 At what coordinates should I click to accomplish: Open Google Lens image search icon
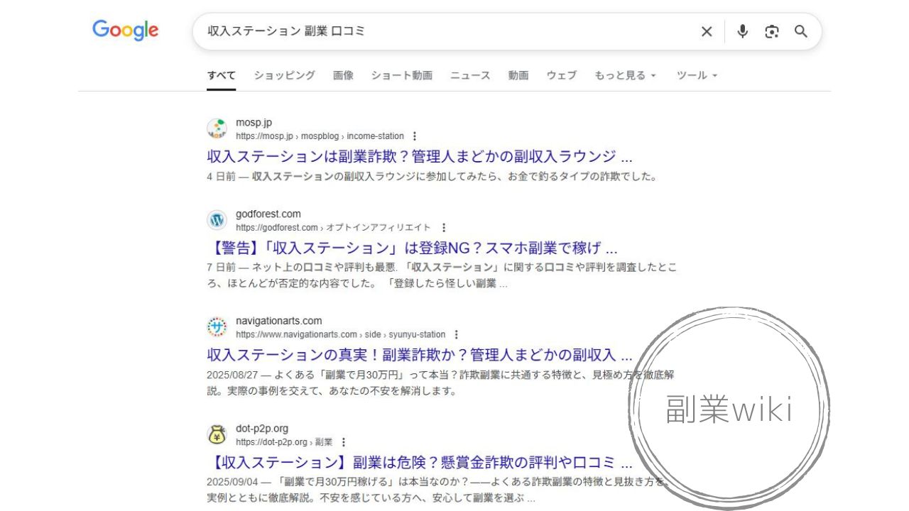772,31
